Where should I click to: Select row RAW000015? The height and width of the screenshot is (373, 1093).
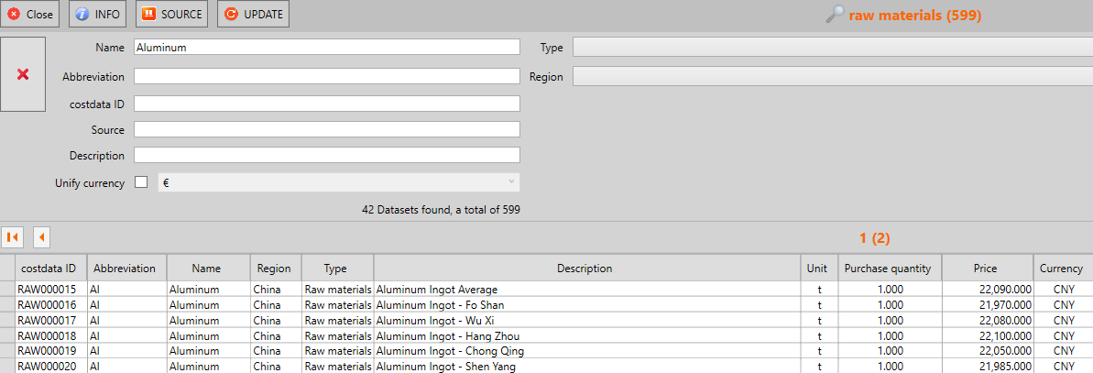tap(546, 290)
